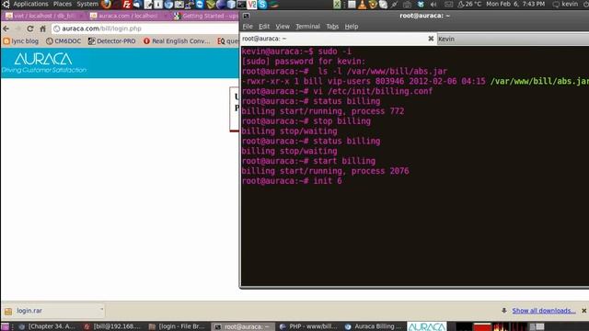Switch to 'Auraca Billing ...' taskbar window
The image size is (589, 331).
click(x=374, y=326)
